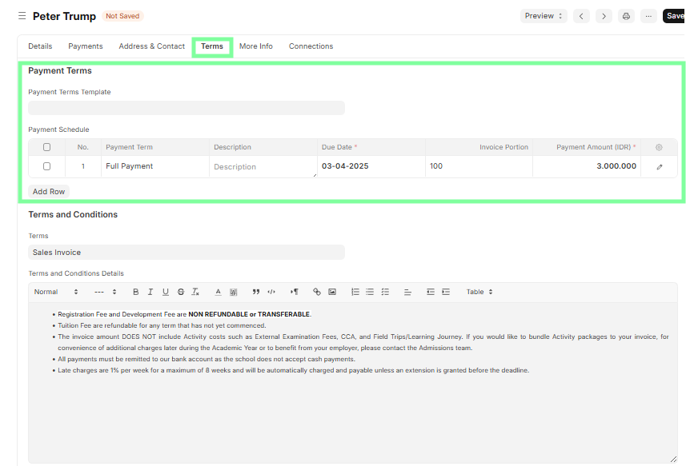
Task: Open the text color picker in editor
Action: [218, 292]
